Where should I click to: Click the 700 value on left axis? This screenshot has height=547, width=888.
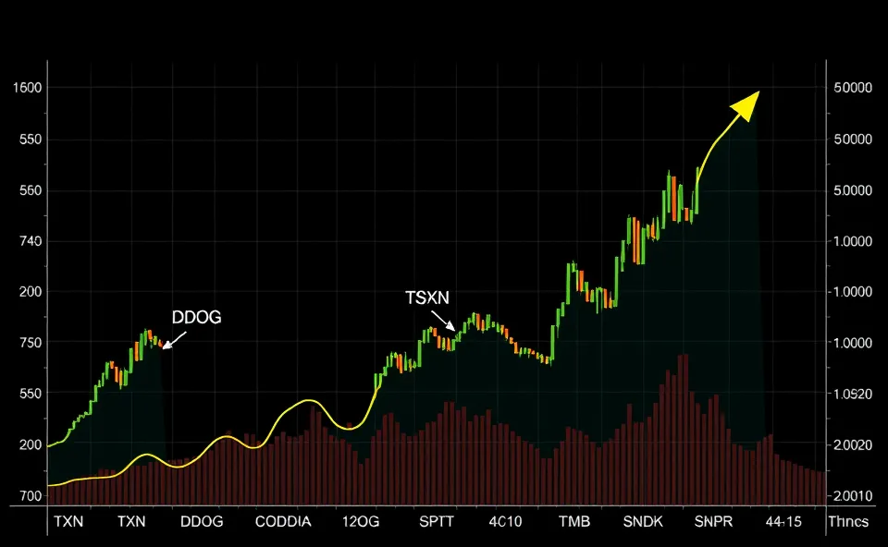pyautogui.click(x=31, y=496)
